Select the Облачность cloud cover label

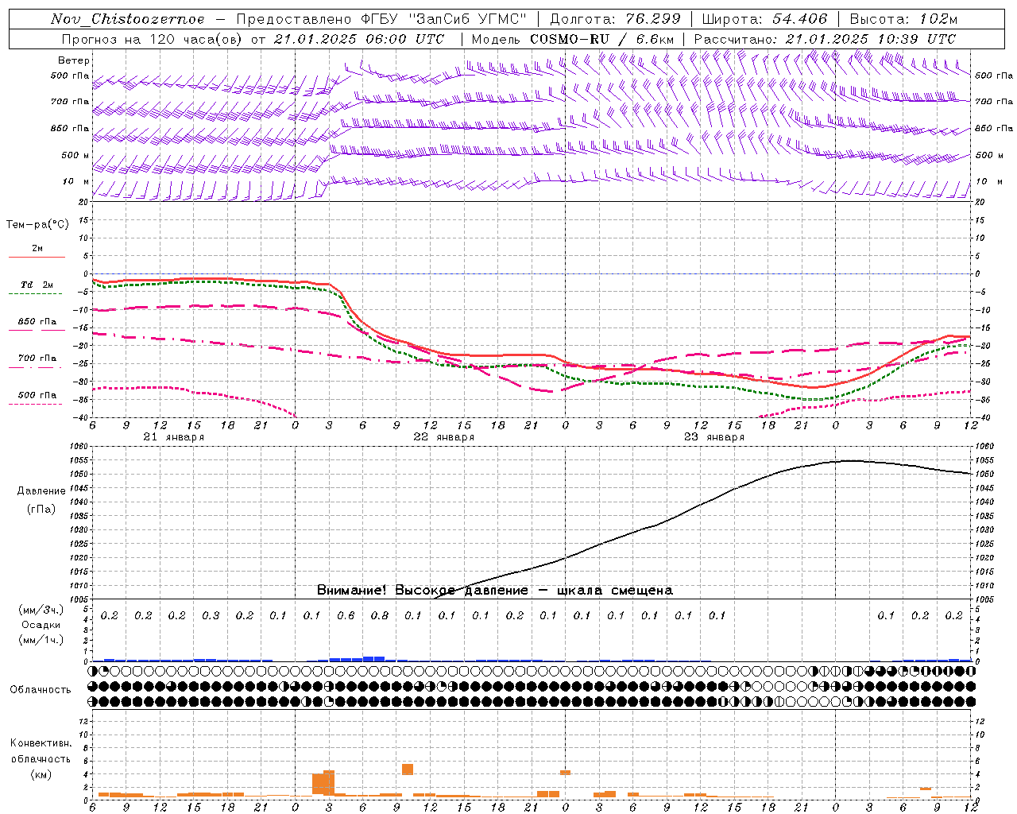pyautogui.click(x=41, y=690)
